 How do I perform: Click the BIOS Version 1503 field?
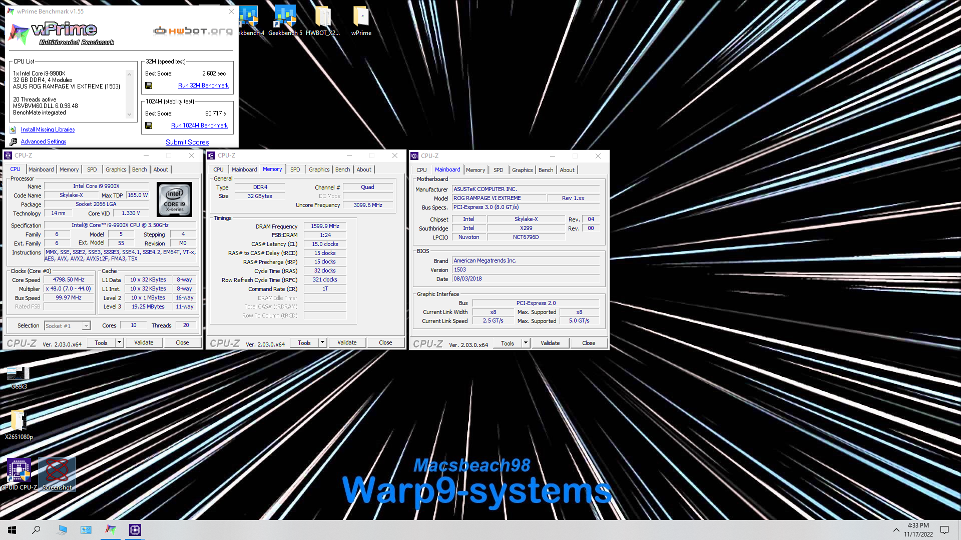tap(526, 270)
